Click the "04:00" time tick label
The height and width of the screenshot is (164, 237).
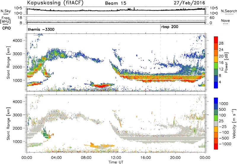pos(56,158)
